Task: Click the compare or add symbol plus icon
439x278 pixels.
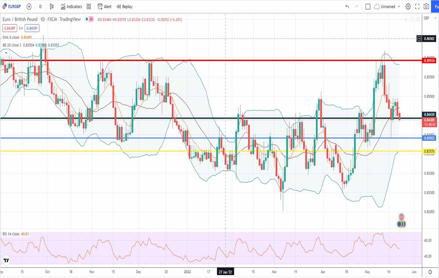Action: coord(29,6)
